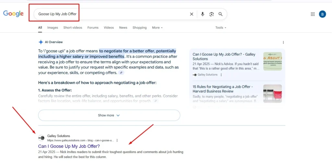Open the Videos tab
The image size is (332, 163).
(109, 28)
